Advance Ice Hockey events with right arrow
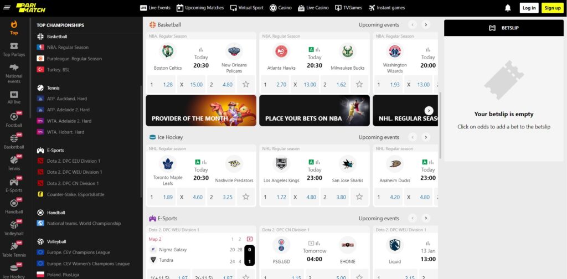The image size is (567, 279). pos(426,137)
